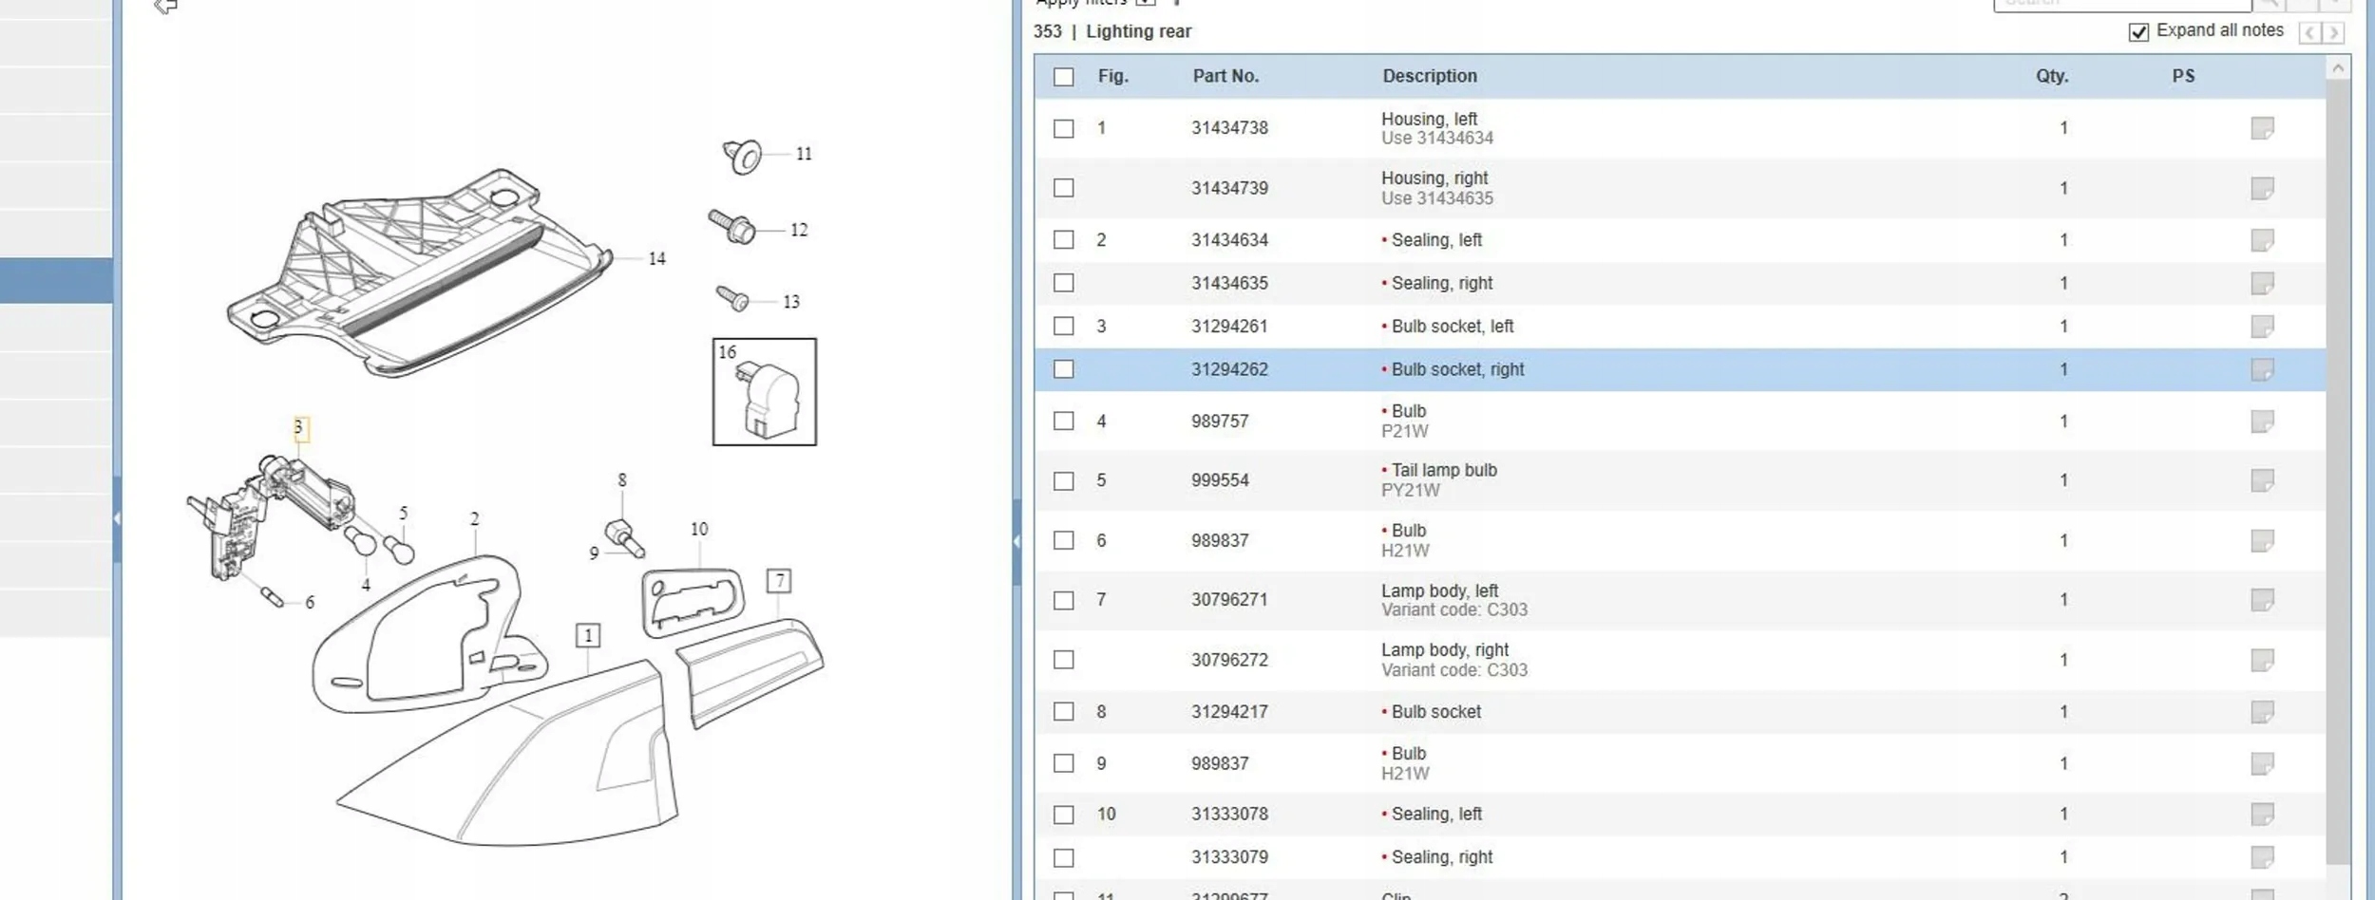Click the "Use 31434634" replacement note

[x=1437, y=139]
